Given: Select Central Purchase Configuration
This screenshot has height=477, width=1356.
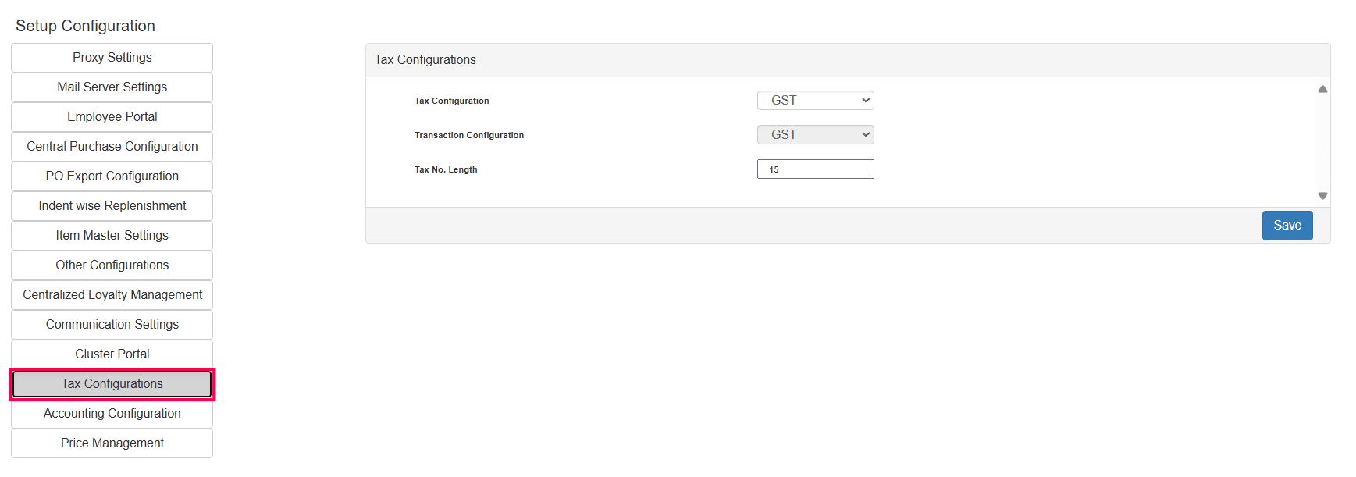Looking at the screenshot, I should pos(112,147).
